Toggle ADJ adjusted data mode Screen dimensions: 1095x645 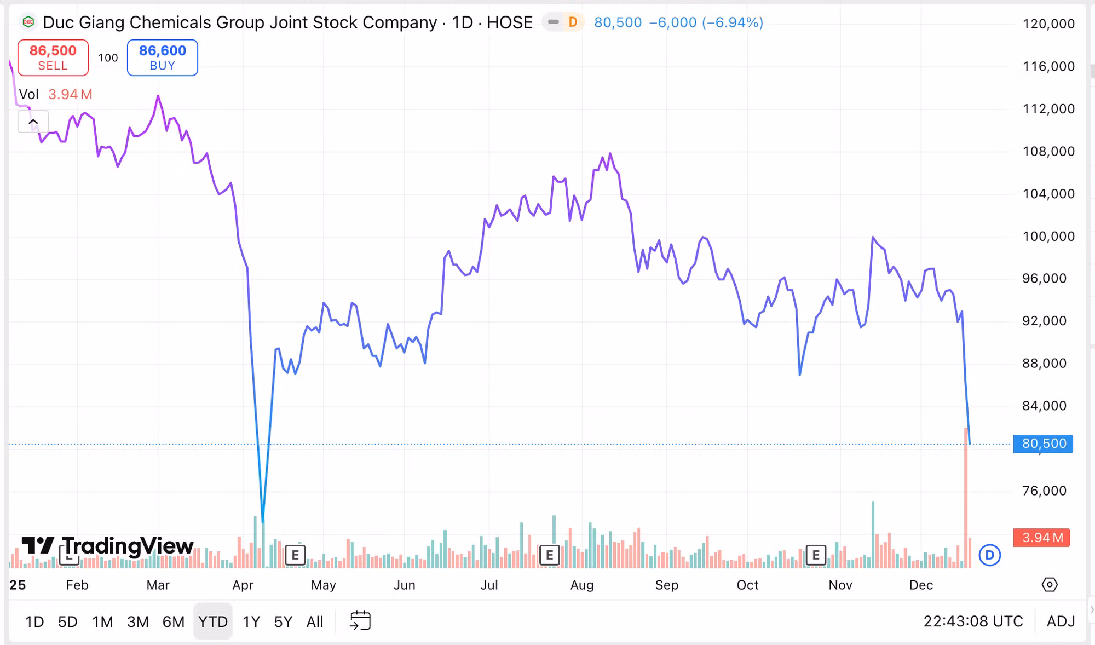pyautogui.click(x=1061, y=621)
